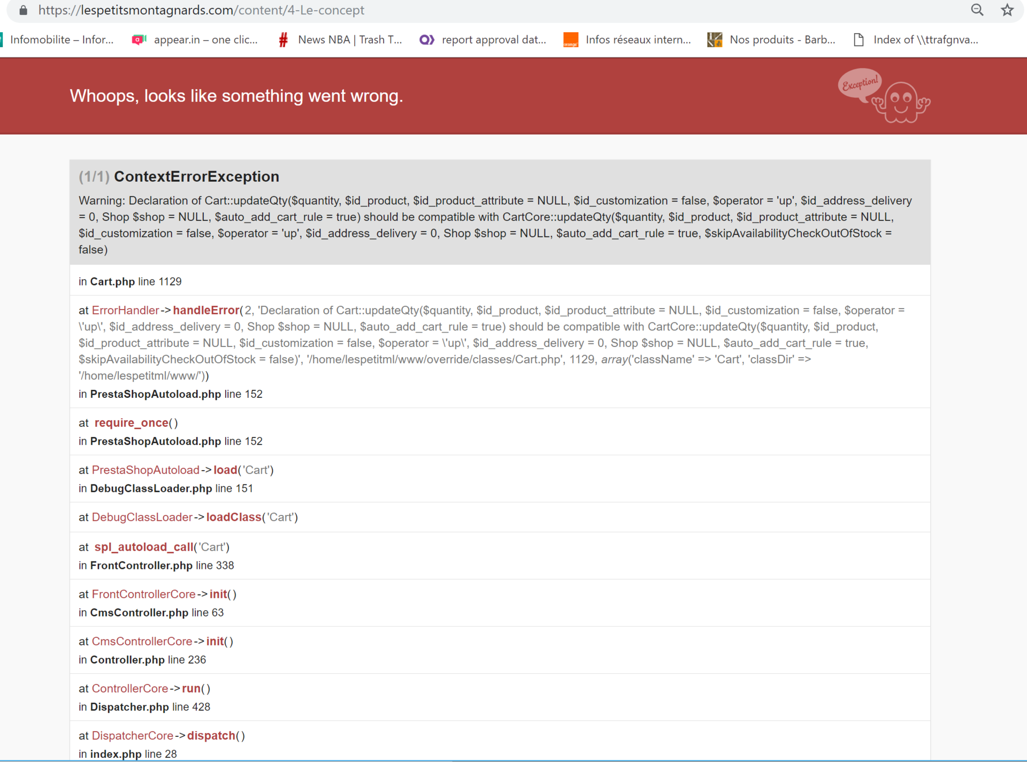Screen dimensions: 1027x762
Task: Click the PrestaShopAutoload class name
Action: pos(145,470)
